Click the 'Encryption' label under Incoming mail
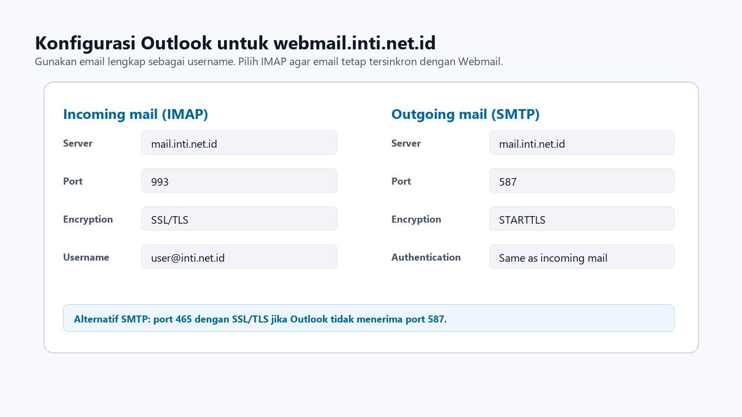The image size is (742, 417). click(88, 219)
